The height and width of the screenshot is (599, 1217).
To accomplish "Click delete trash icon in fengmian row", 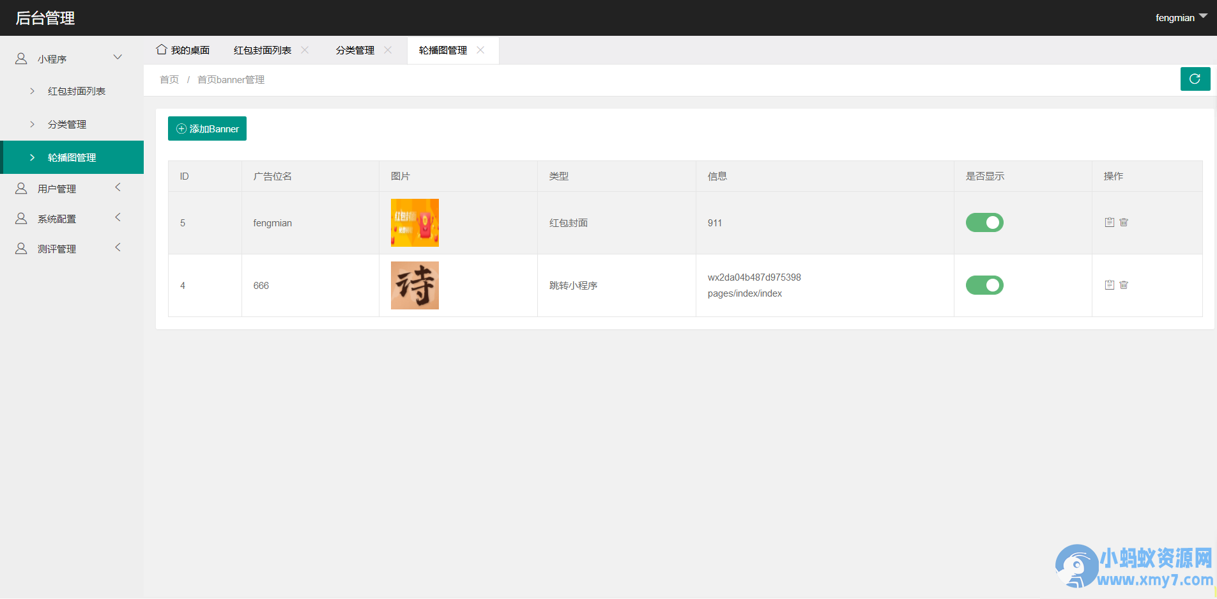I will [x=1124, y=222].
